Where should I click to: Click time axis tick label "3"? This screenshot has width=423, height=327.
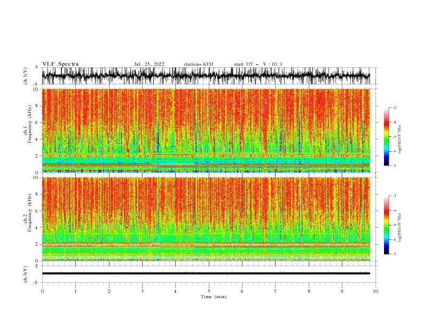coord(142,291)
